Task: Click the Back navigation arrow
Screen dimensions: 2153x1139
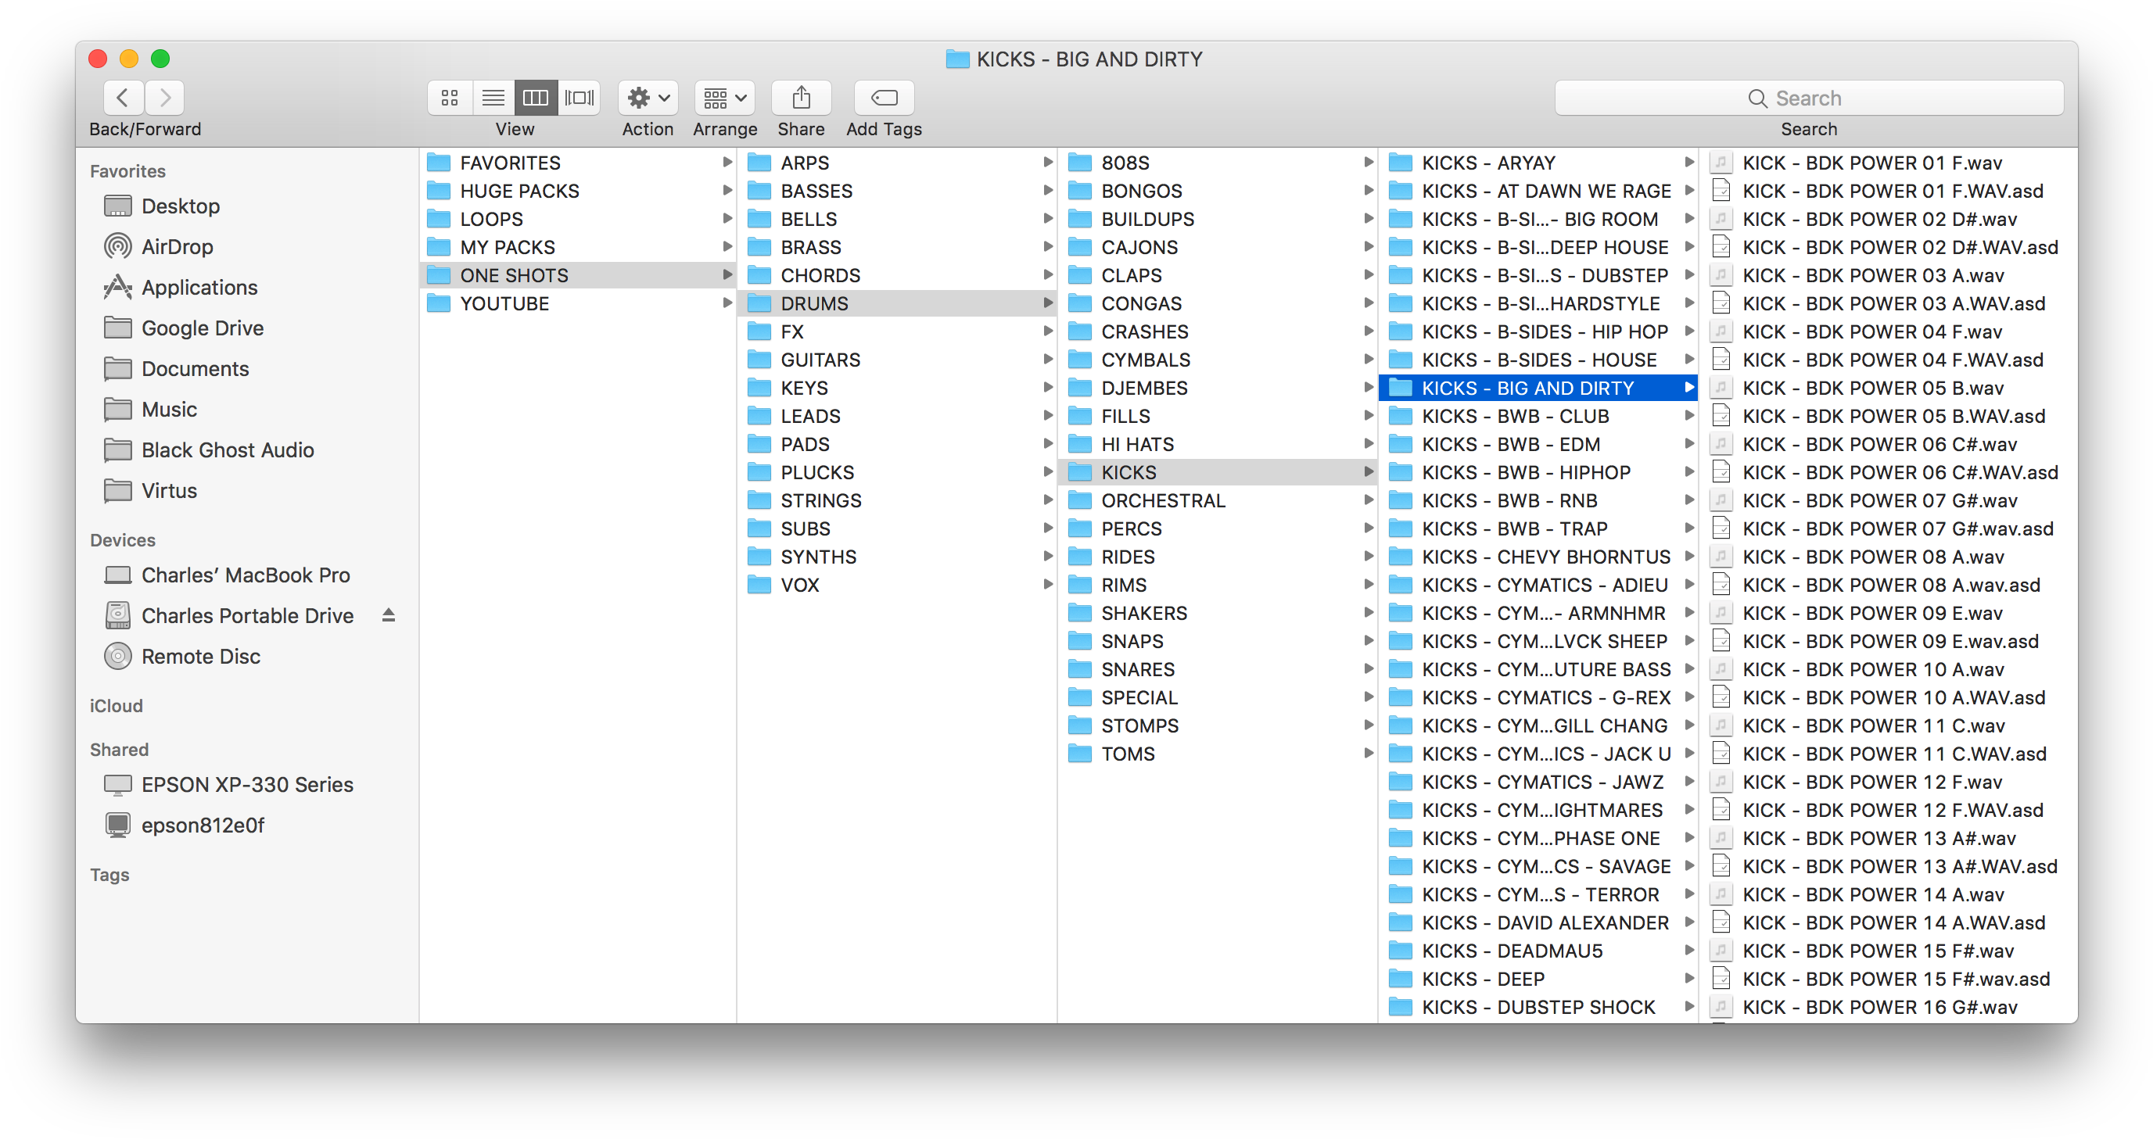Action: pos(123,98)
